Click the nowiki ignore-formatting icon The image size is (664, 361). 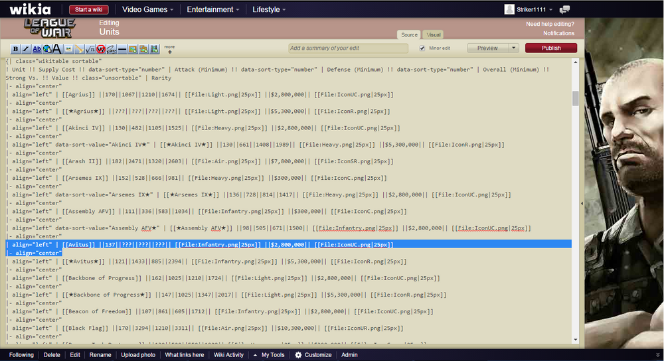click(101, 49)
